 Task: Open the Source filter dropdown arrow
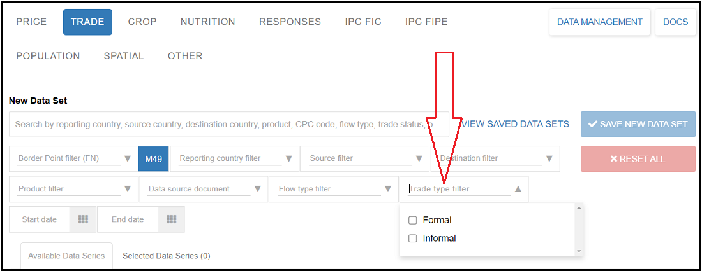[419, 158]
